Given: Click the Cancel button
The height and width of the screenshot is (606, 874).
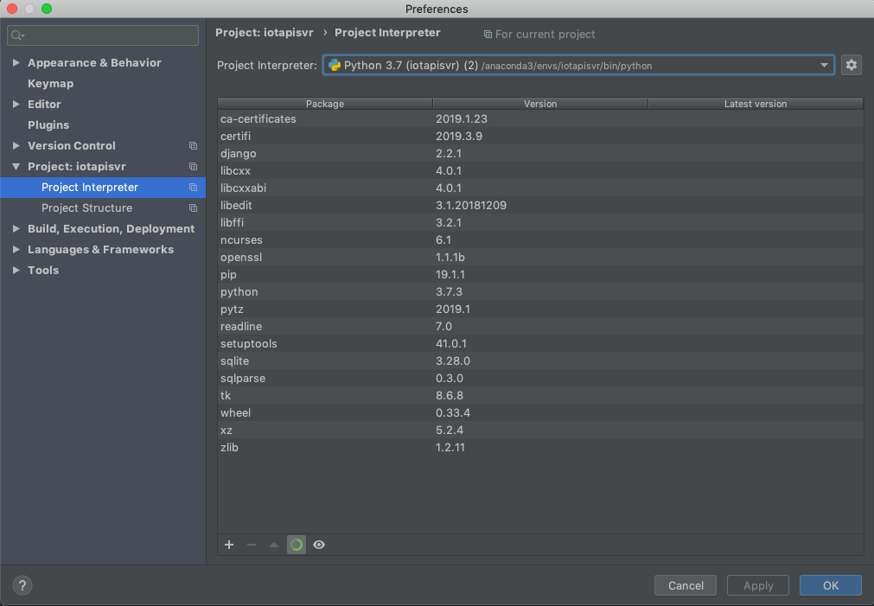Looking at the screenshot, I should (686, 585).
